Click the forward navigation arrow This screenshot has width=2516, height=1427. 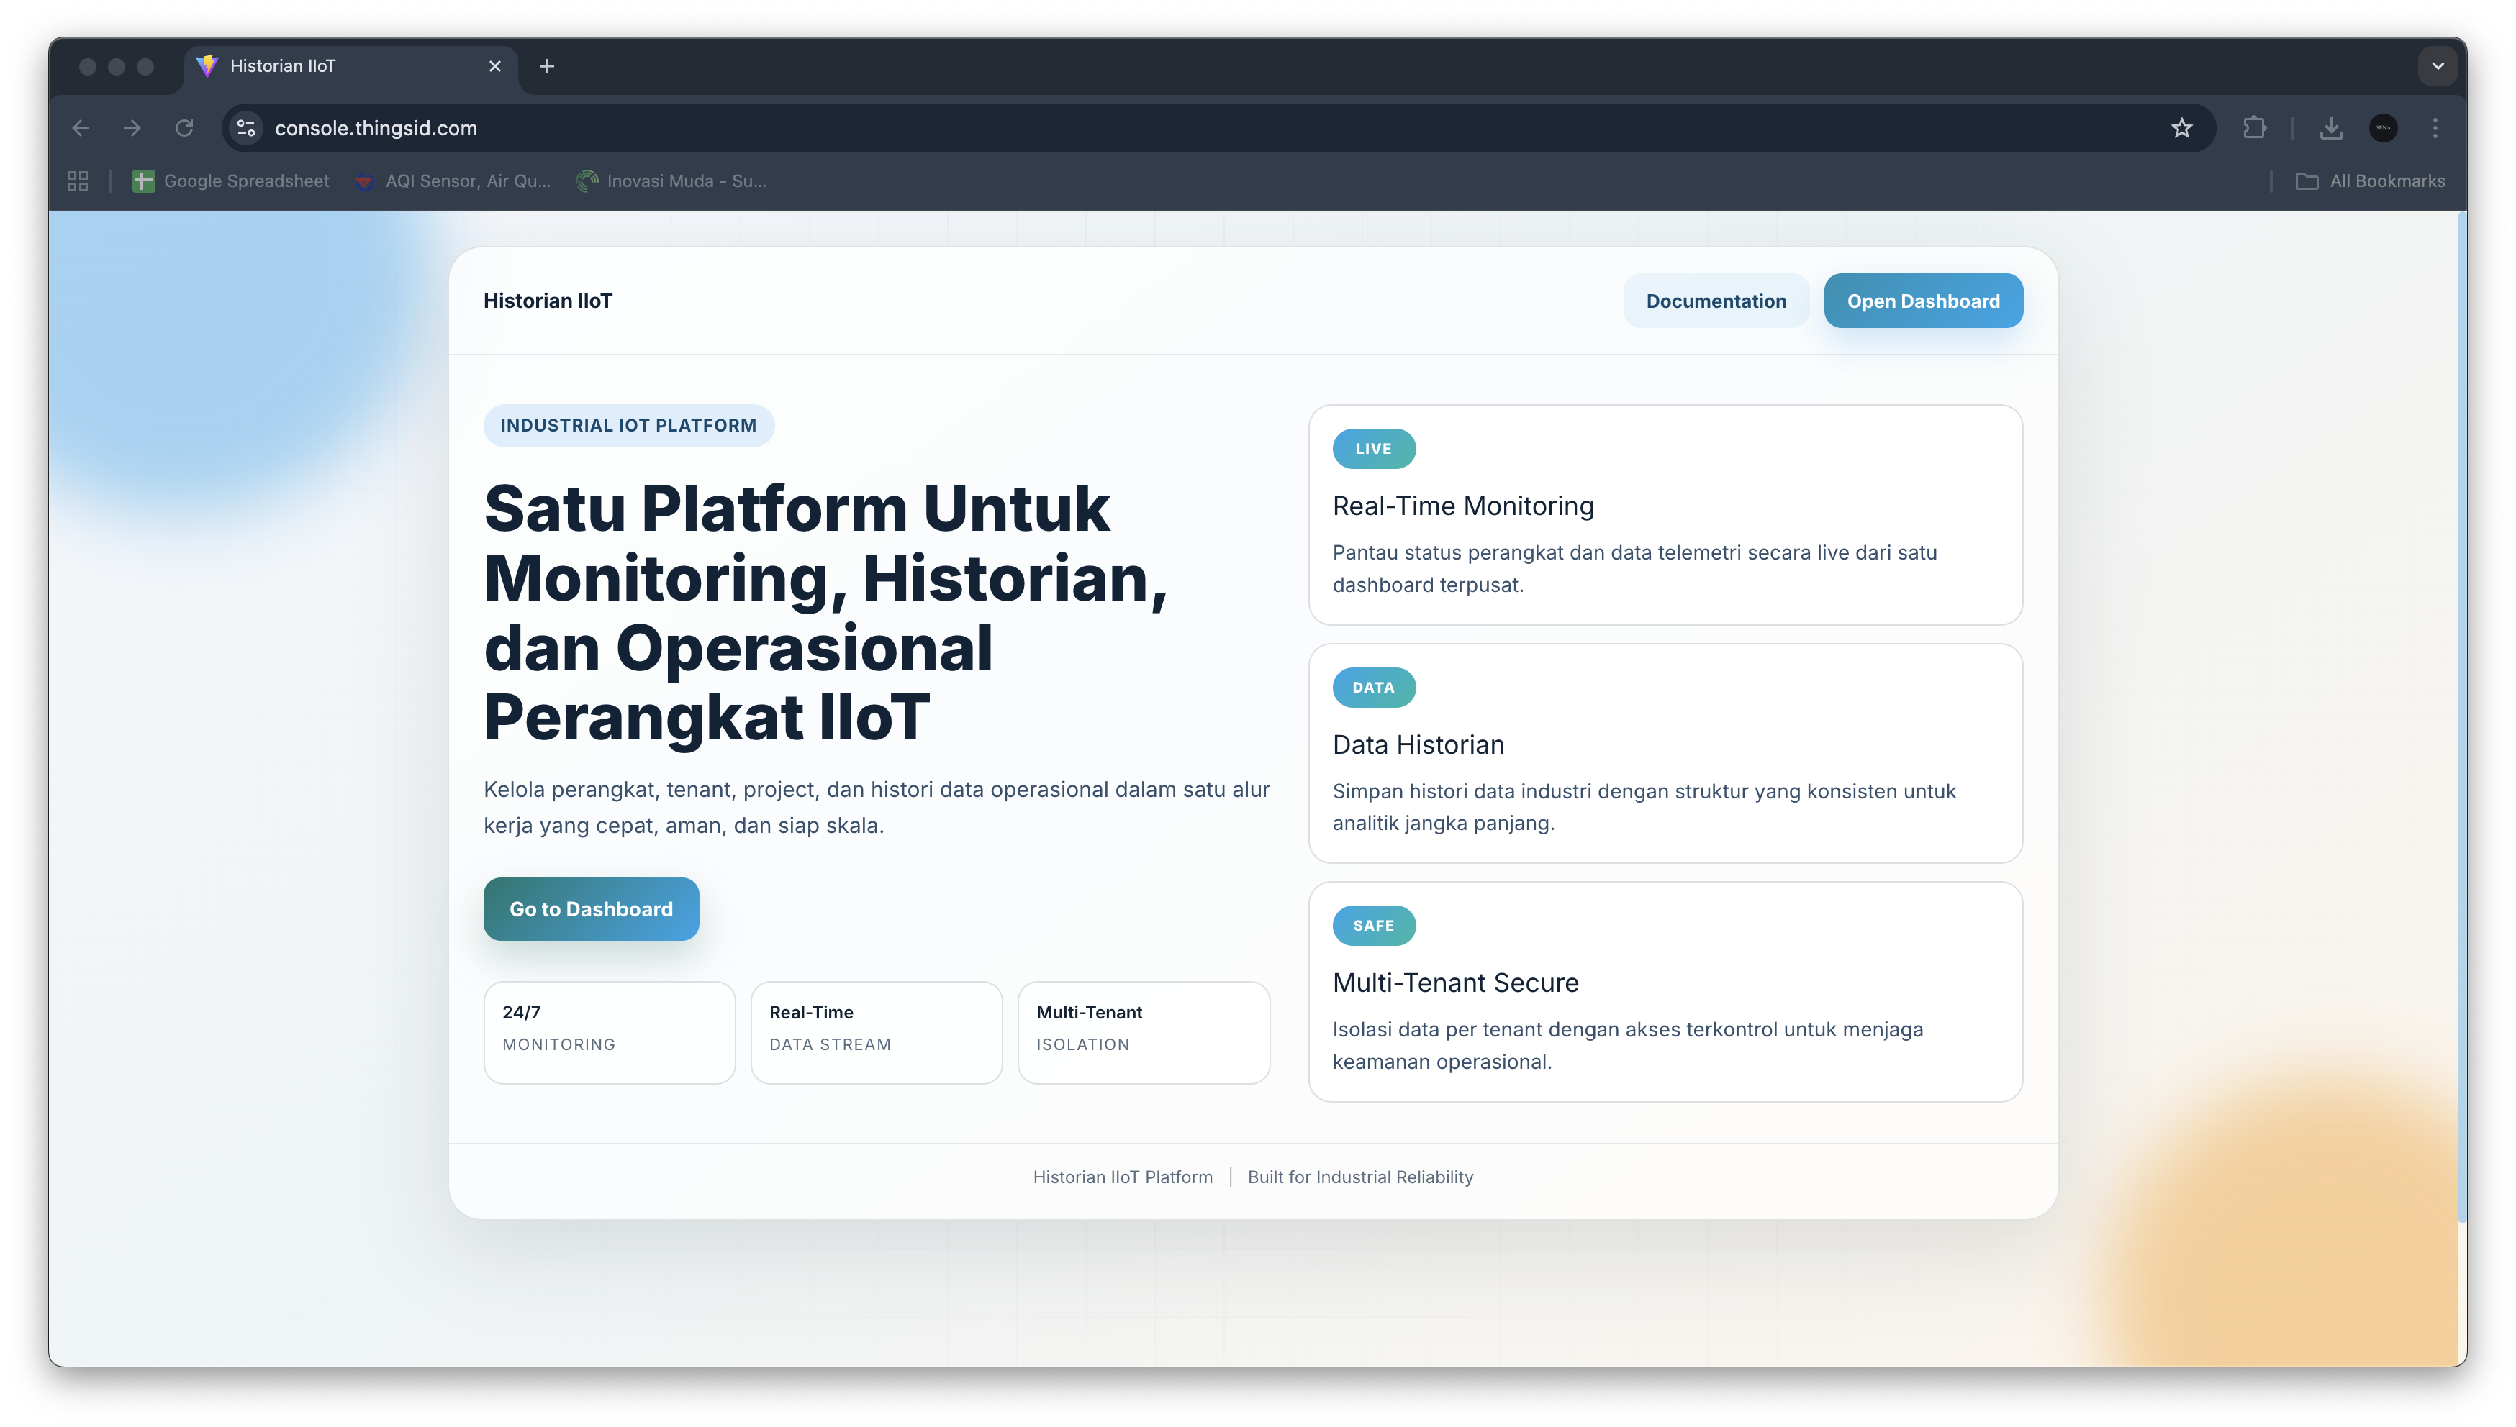132,129
